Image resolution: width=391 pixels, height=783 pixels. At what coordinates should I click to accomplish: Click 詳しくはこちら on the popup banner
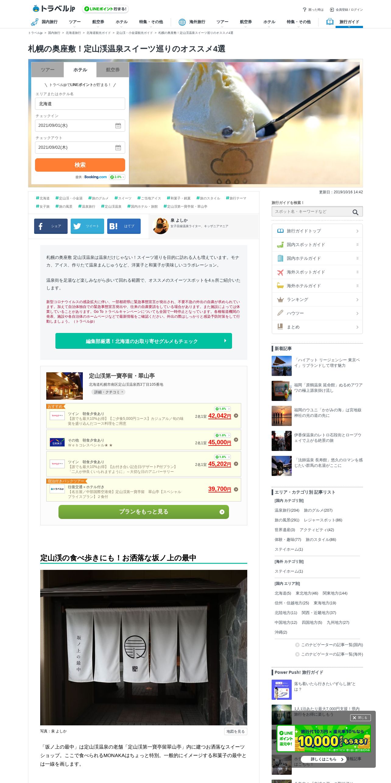click(324, 759)
